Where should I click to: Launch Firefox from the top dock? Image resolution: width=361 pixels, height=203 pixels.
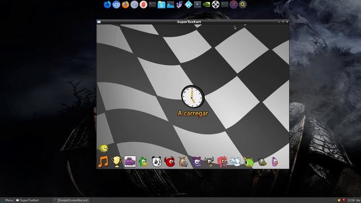click(125, 5)
